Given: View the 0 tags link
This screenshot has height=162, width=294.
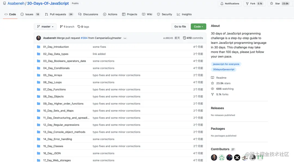Looking at the screenshot, I should pyautogui.click(x=83, y=27).
